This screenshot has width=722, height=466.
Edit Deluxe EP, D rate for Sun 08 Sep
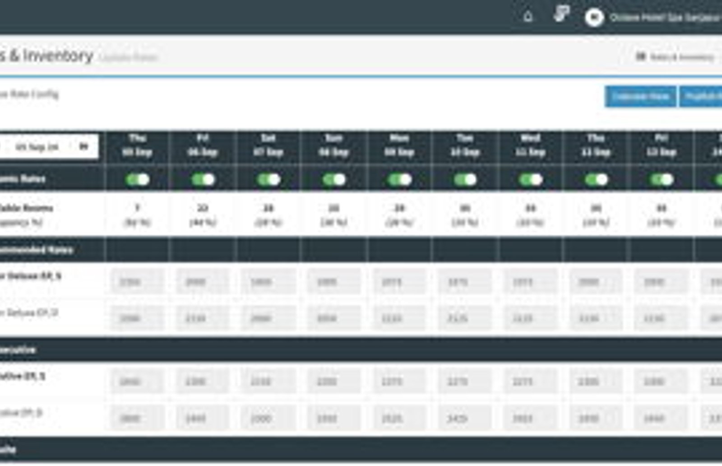[334, 318]
